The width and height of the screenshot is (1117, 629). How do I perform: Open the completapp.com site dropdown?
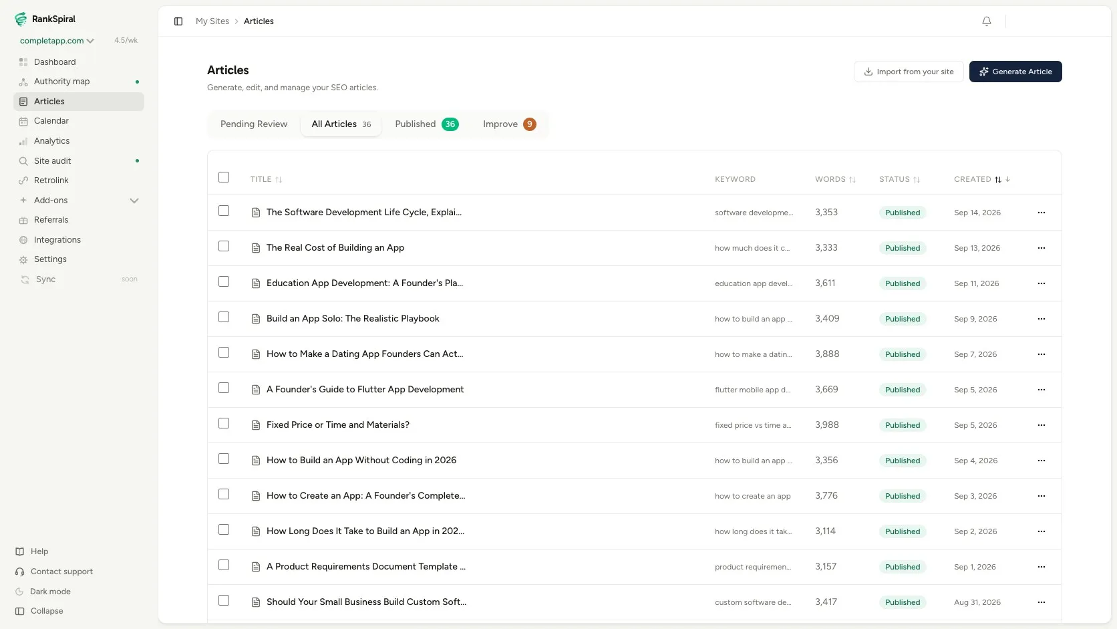[57, 41]
